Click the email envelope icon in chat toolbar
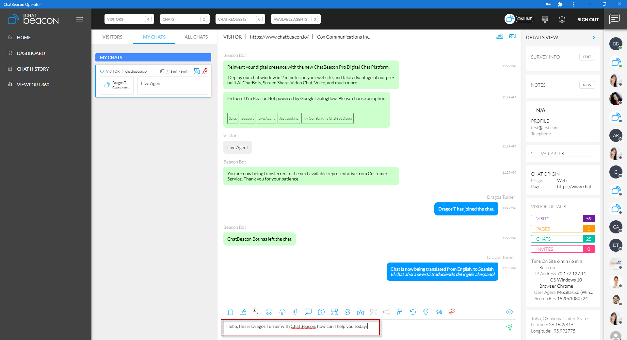Image resolution: width=627 pixels, height=340 pixels. [x=361, y=312]
